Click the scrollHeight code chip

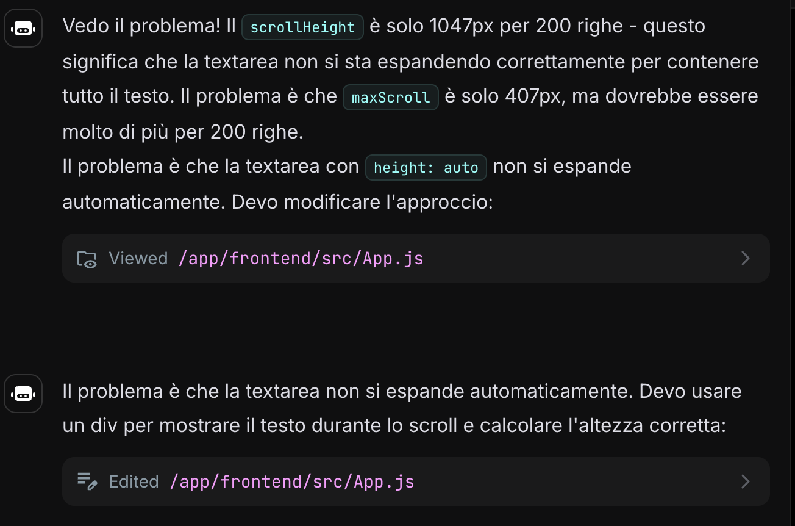click(302, 27)
